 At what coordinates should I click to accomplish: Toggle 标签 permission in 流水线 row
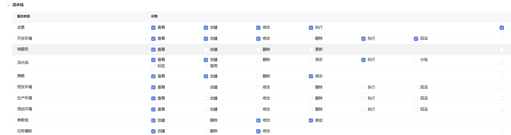pyautogui.click(x=153, y=66)
